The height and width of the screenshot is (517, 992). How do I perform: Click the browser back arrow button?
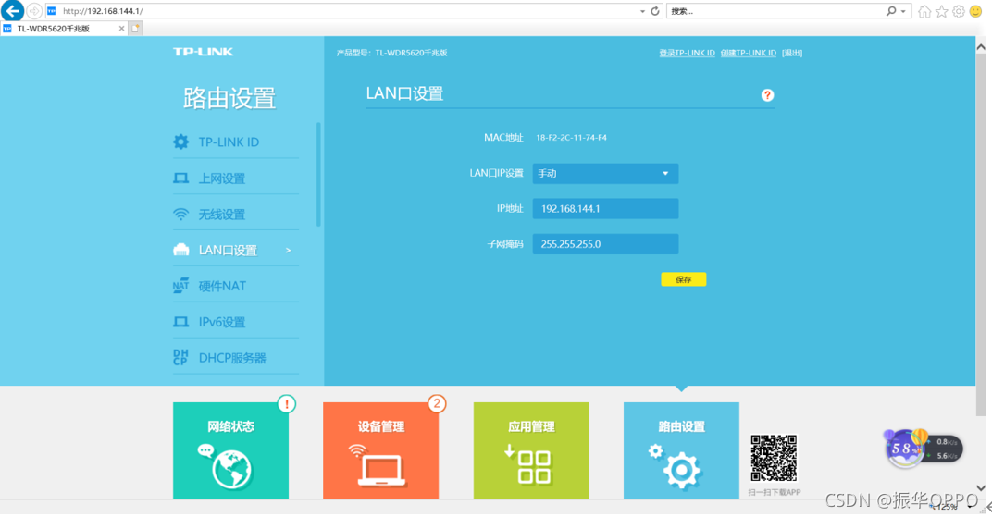click(13, 11)
